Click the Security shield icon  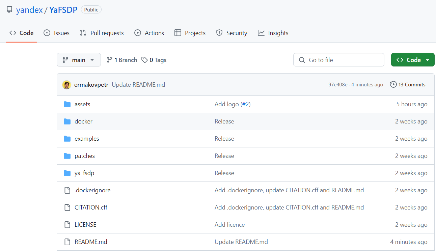coord(219,33)
